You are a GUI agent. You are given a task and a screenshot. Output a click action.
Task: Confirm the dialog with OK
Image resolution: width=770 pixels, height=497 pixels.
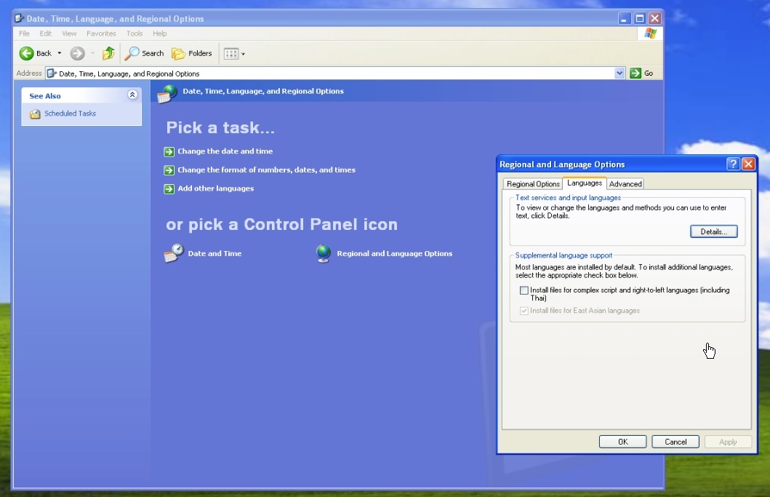click(622, 442)
